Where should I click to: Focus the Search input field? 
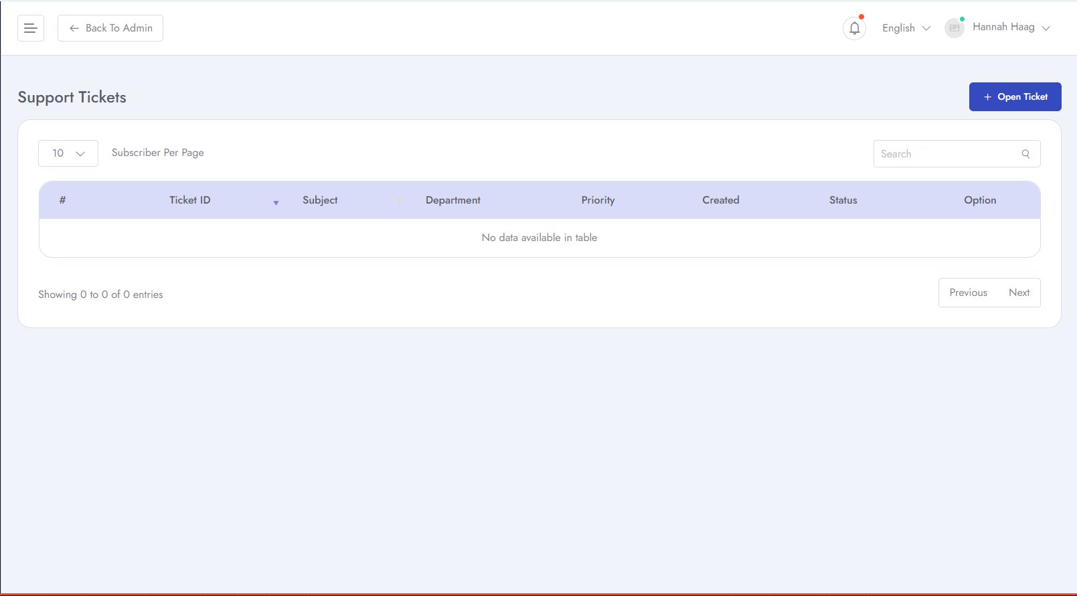[957, 154]
